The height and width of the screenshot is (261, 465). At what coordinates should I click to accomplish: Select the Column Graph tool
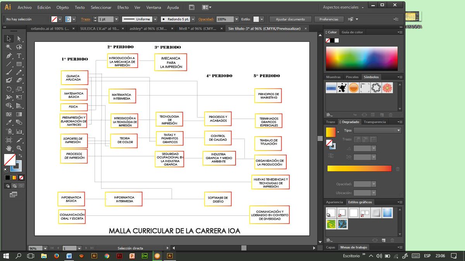[19, 131]
